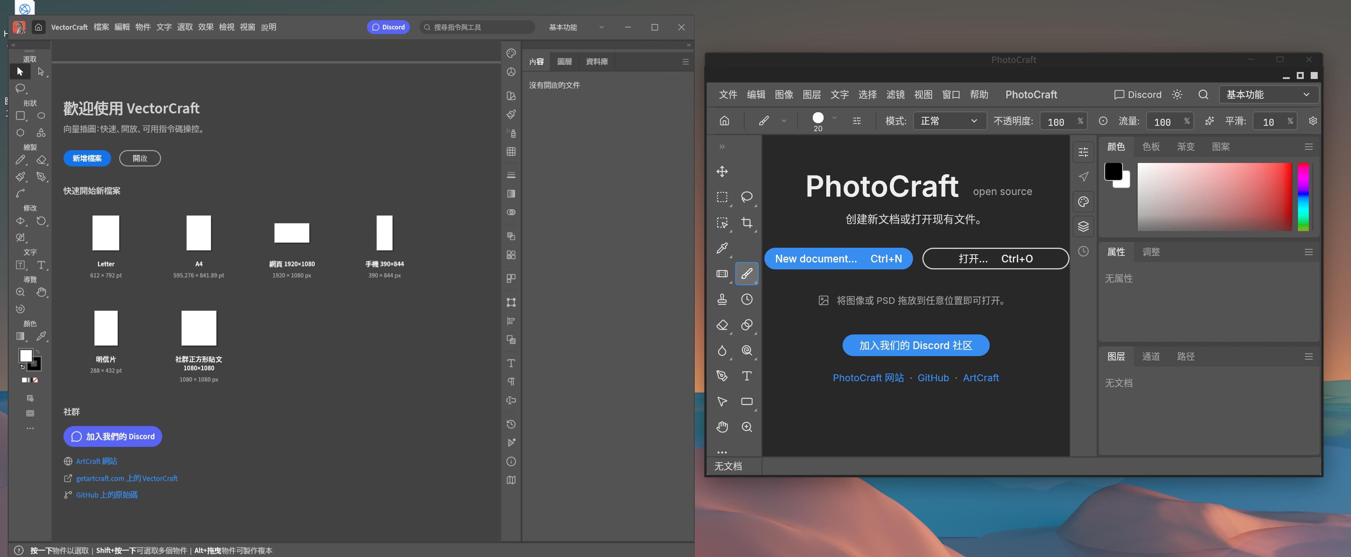Screen dimensions: 1351x557
Task: Select the Lasso tool in VectorCraft toolbar
Action: [x=21, y=88]
